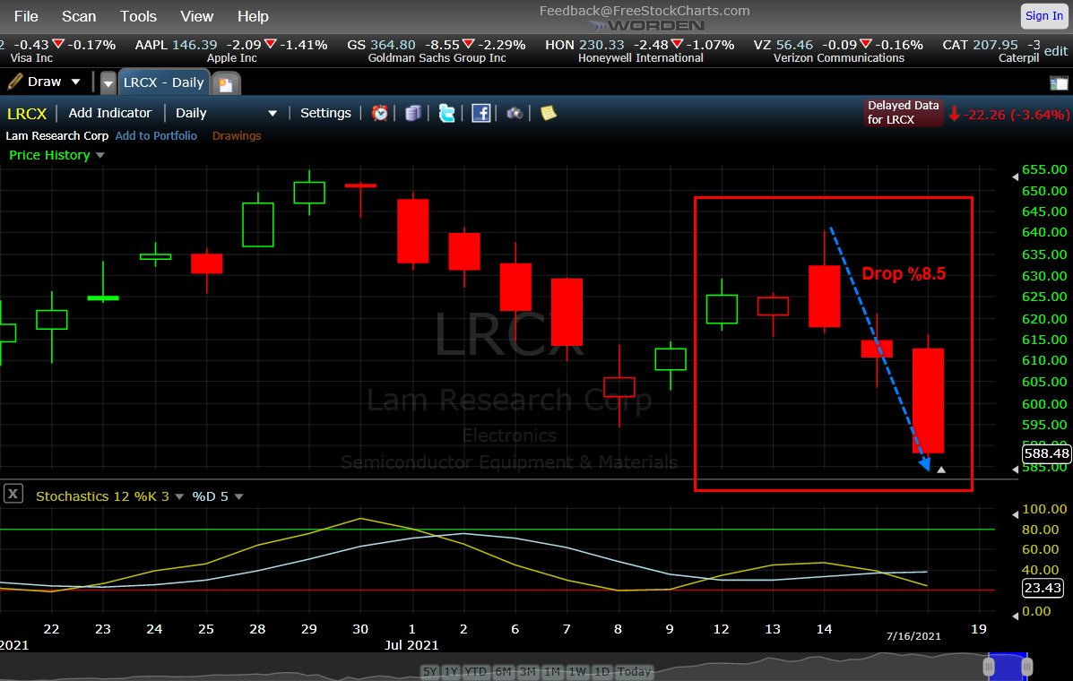
Task: Grab the right handle of the range slider
Action: [x=1026, y=666]
